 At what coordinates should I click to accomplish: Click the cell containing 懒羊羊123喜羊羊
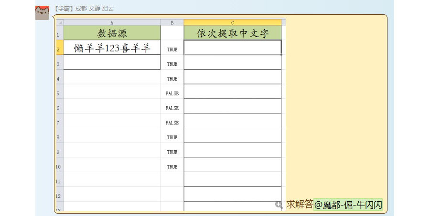click(112, 47)
